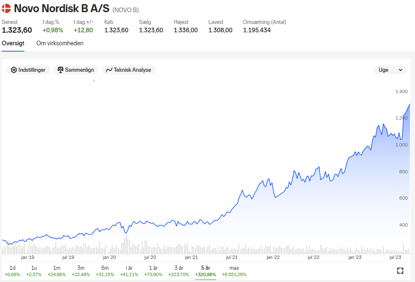Click the Højest value 1.336,00
This screenshot has height=282, width=415.
[185, 30]
